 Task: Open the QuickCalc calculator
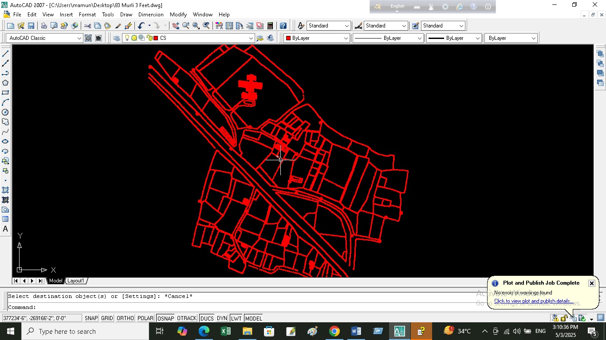270,26
